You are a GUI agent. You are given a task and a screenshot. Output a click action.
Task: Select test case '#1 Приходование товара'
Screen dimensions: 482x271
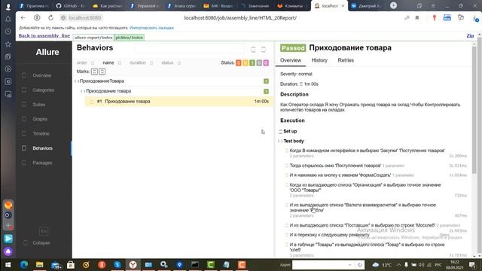(x=178, y=102)
